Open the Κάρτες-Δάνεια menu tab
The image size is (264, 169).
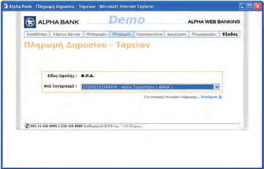(67, 34)
